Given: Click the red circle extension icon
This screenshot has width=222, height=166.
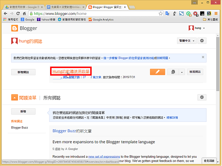Looking at the screenshot, I should [195, 14].
